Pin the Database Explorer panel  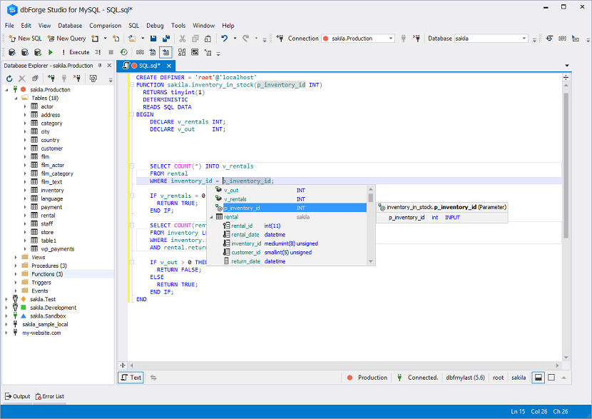[101, 65]
